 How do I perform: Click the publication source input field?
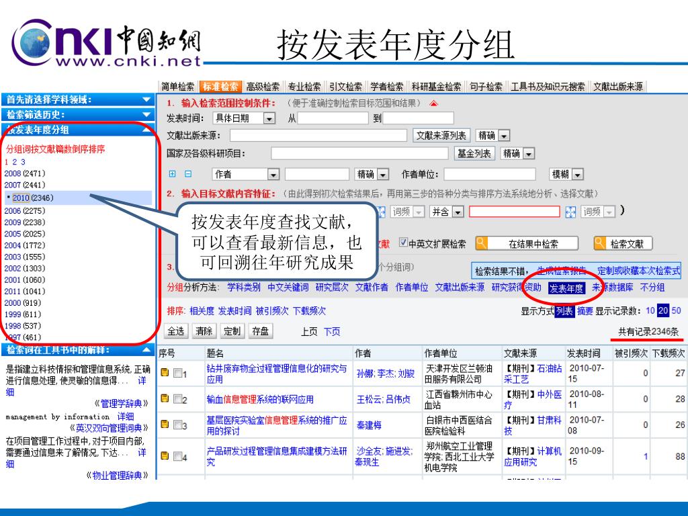[318, 135]
